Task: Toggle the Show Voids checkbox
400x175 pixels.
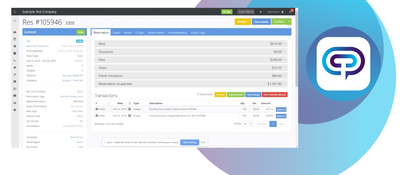Action: pyautogui.click(x=198, y=94)
